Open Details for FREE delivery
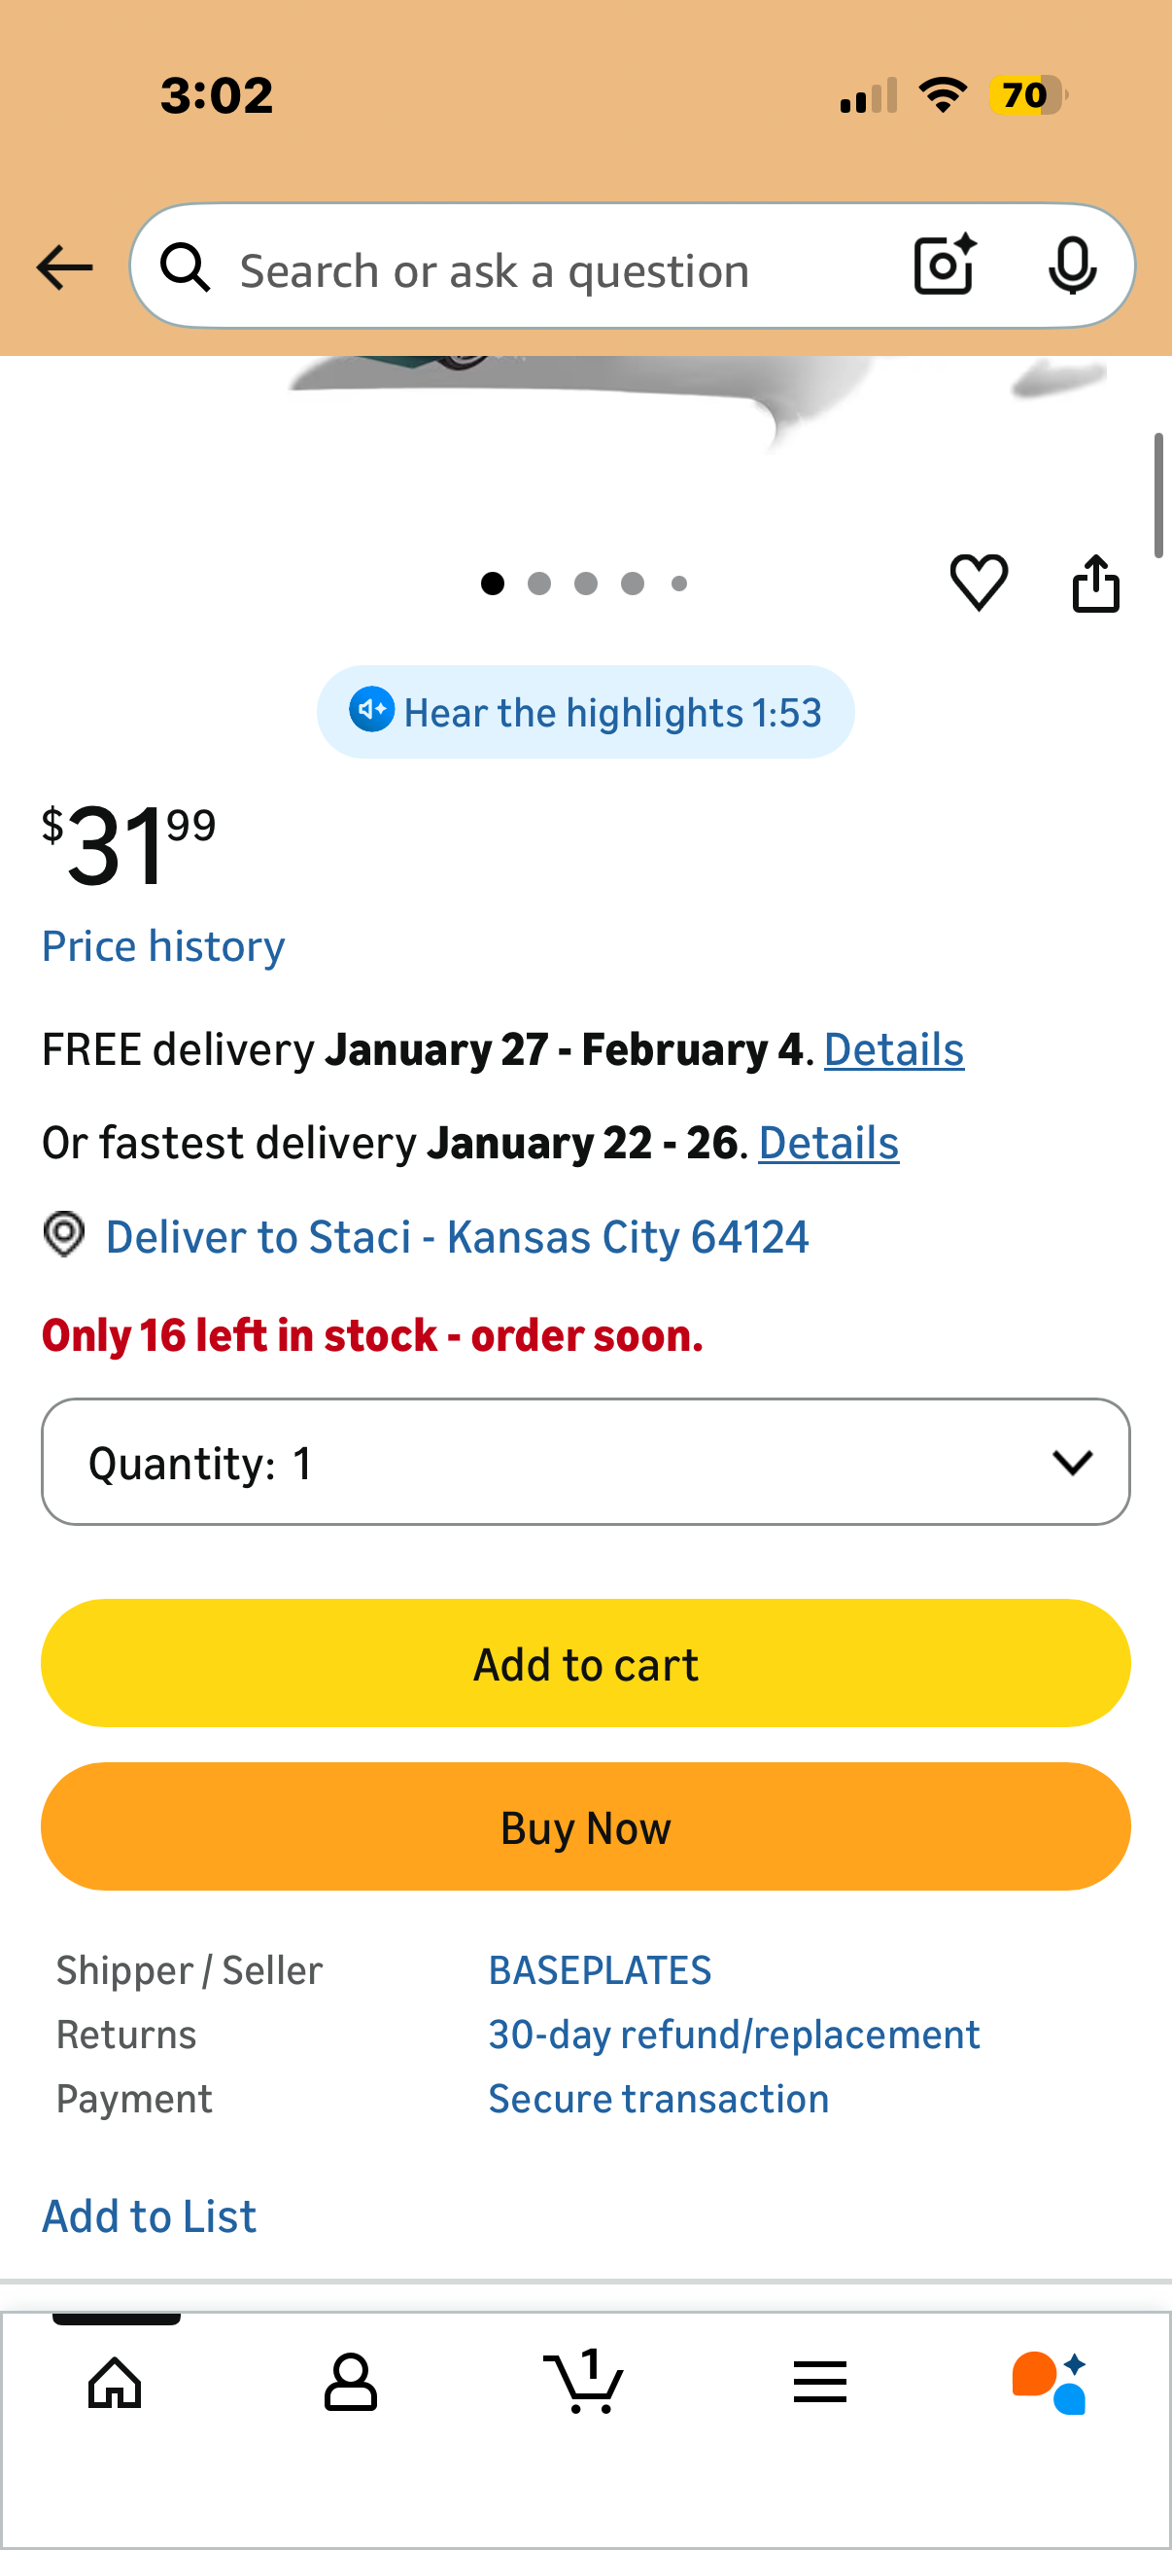The image size is (1172, 2550). [893, 1049]
